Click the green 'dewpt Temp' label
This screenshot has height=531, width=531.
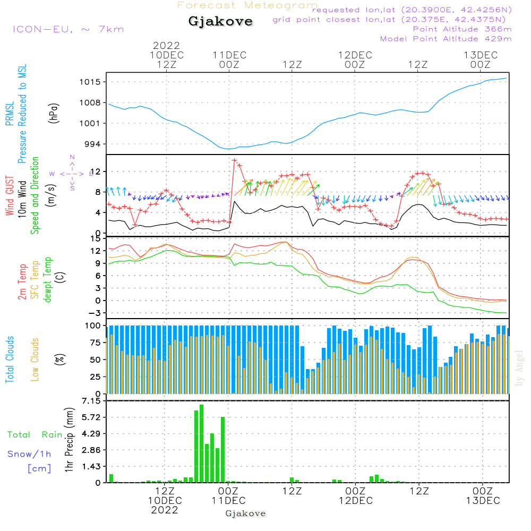47,280
